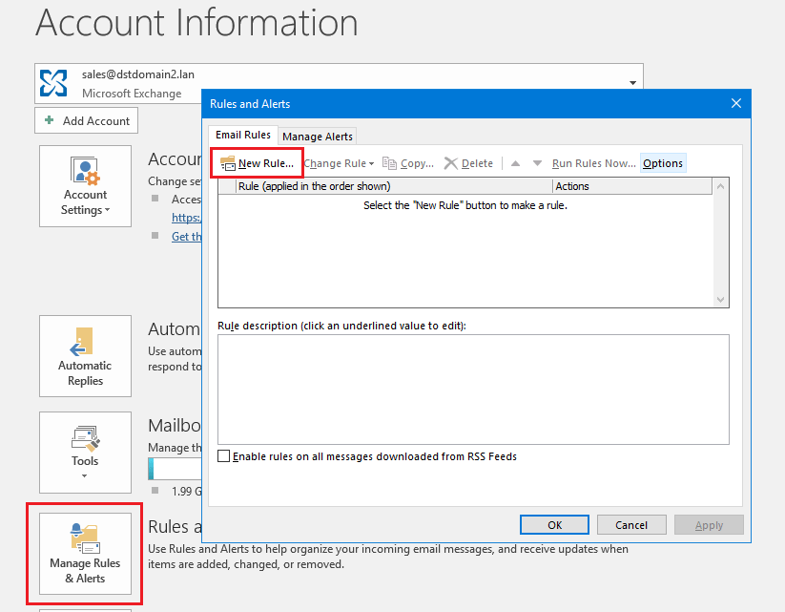Image resolution: width=785 pixels, height=612 pixels.
Task: Click the move rule up arrow
Action: click(514, 162)
